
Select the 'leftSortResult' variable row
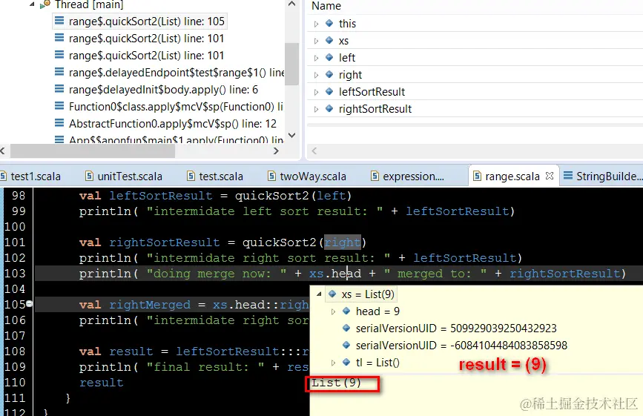[x=475, y=92]
